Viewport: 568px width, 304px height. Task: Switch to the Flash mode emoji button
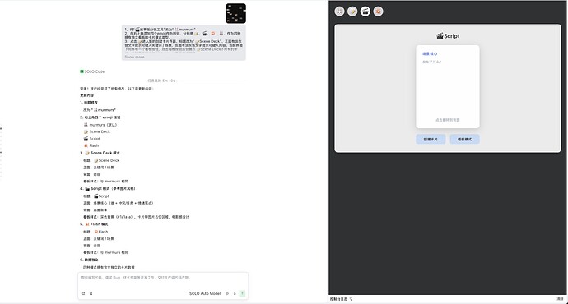coord(378,12)
